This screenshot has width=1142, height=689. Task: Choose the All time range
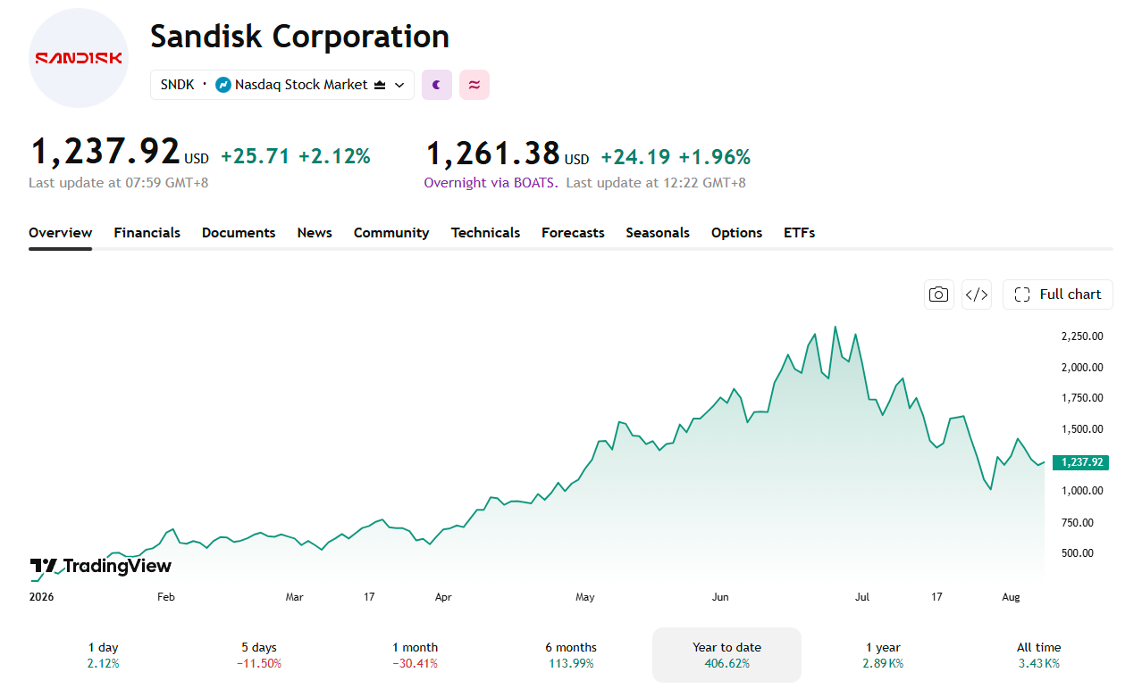point(1039,655)
